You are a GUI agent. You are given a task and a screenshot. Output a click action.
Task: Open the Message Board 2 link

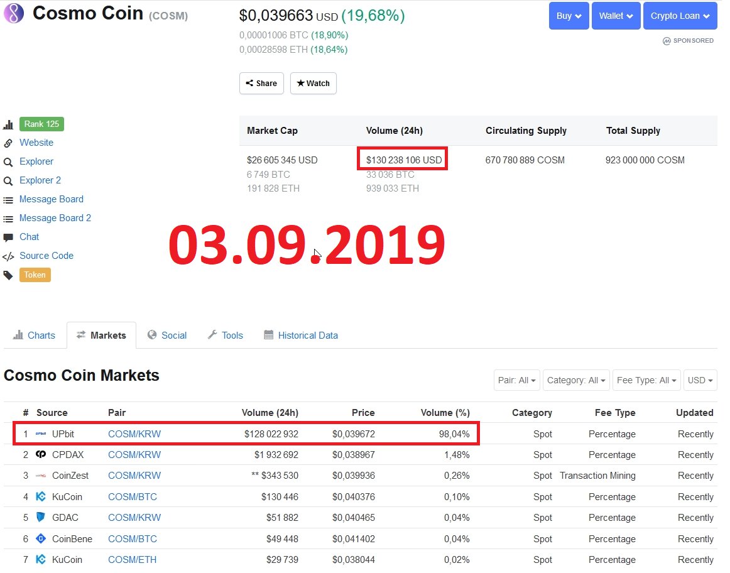[x=55, y=218]
